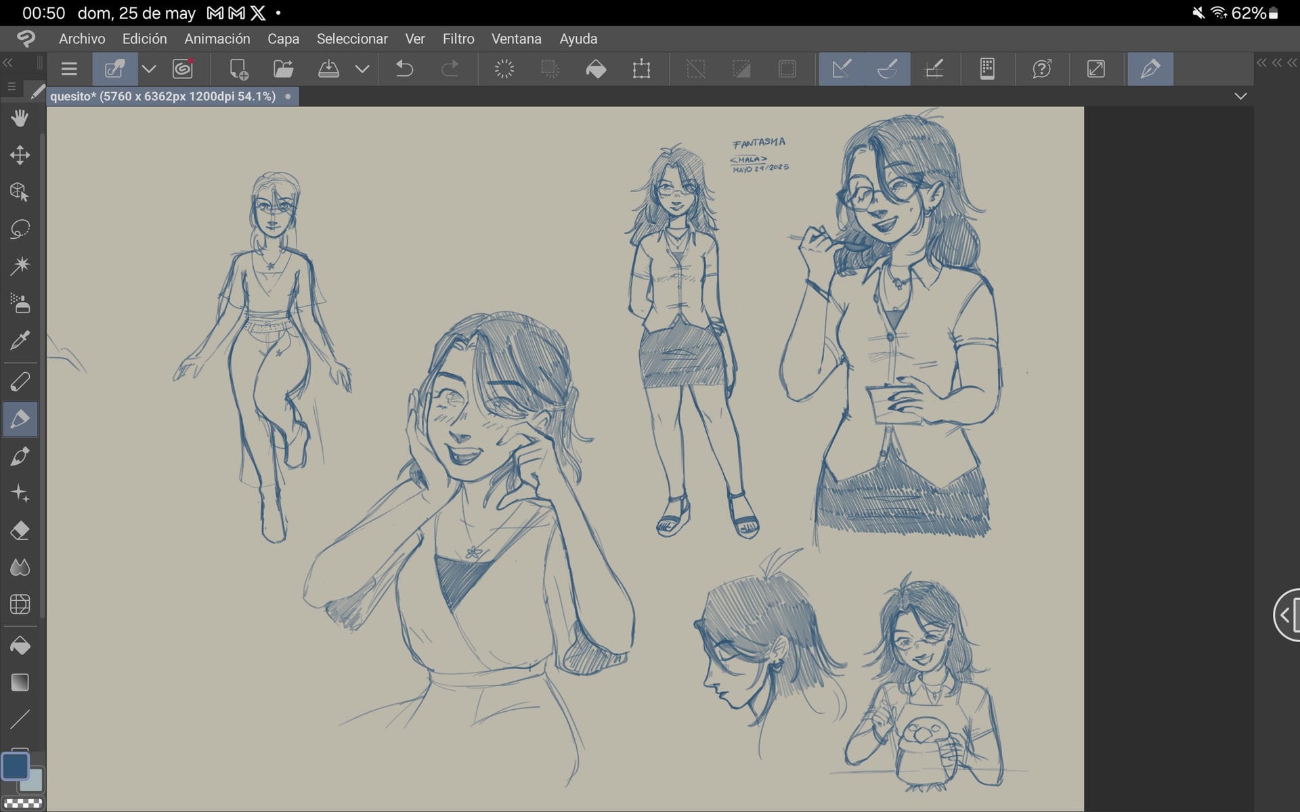Open the hamburger command bar menu
Image resolution: width=1300 pixels, height=812 pixels.
[x=69, y=69]
